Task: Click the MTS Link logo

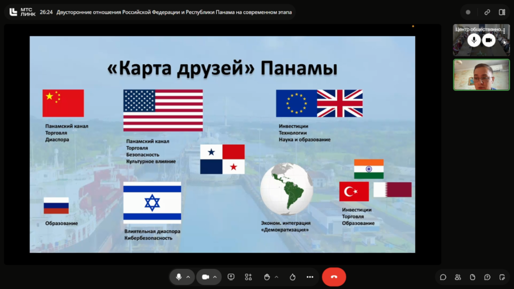Action: pos(22,12)
